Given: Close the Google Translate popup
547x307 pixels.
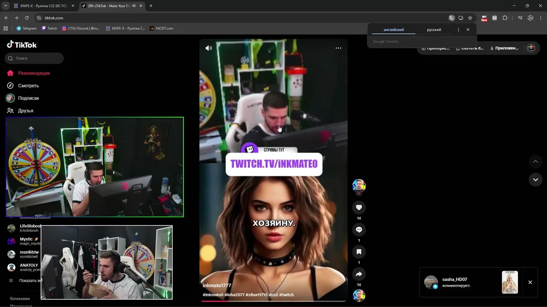Looking at the screenshot, I should [x=468, y=30].
